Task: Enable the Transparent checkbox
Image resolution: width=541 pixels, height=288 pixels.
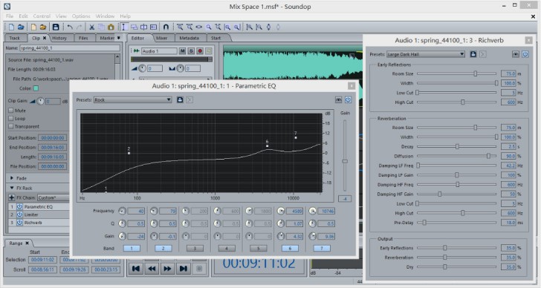Action: tap(11, 126)
